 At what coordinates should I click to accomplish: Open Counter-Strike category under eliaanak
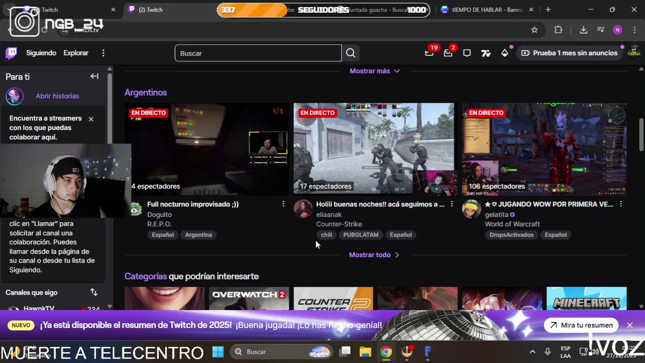pyautogui.click(x=339, y=224)
